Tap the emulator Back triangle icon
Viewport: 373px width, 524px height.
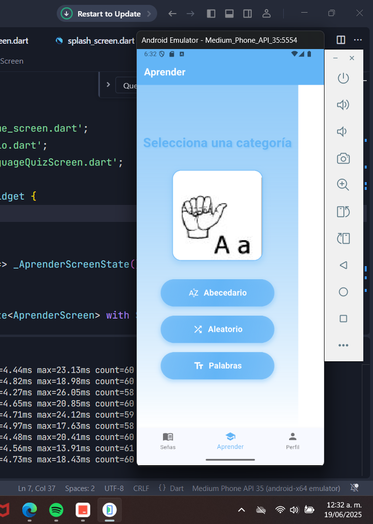tap(343, 265)
